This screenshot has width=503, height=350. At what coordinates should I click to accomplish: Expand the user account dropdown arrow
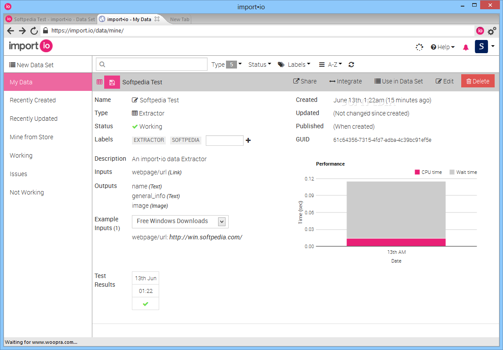pyautogui.click(x=493, y=46)
